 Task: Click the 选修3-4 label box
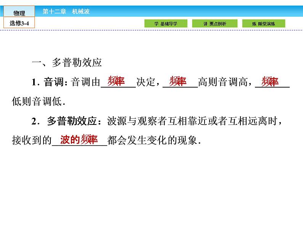(x=19, y=22)
